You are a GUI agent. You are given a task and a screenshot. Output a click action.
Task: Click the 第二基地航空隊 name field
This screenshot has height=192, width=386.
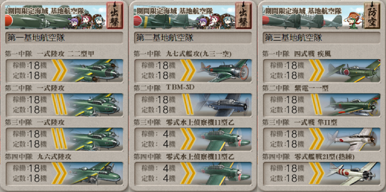point(193,38)
